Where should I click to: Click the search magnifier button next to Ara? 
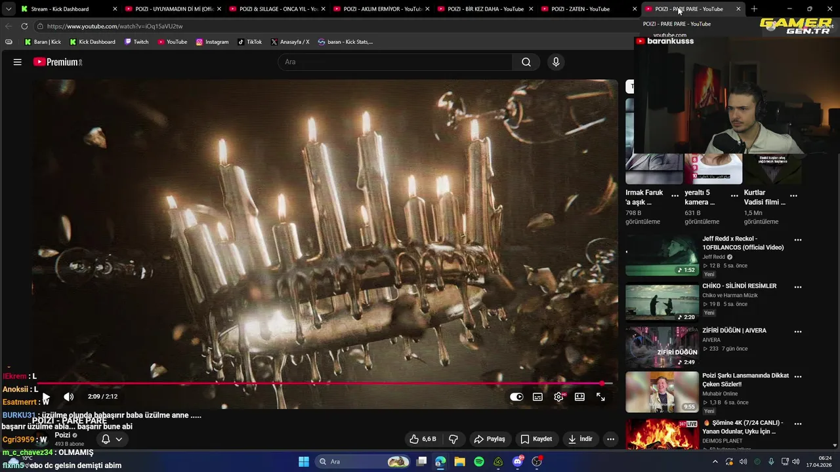pyautogui.click(x=526, y=62)
